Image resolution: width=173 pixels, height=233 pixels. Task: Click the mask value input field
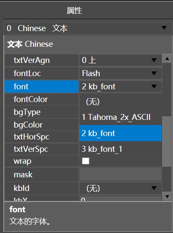[x=121, y=174]
